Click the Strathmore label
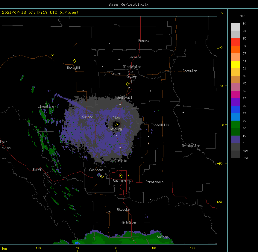 coord(154,182)
